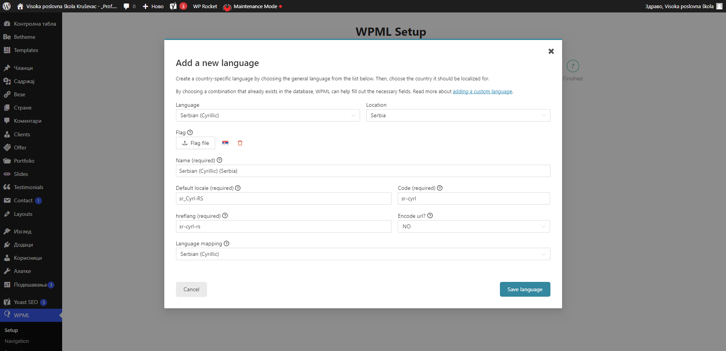Screen dimensions: 726x351
Task: Open the Encode url NO dropdown
Action: (x=474, y=226)
